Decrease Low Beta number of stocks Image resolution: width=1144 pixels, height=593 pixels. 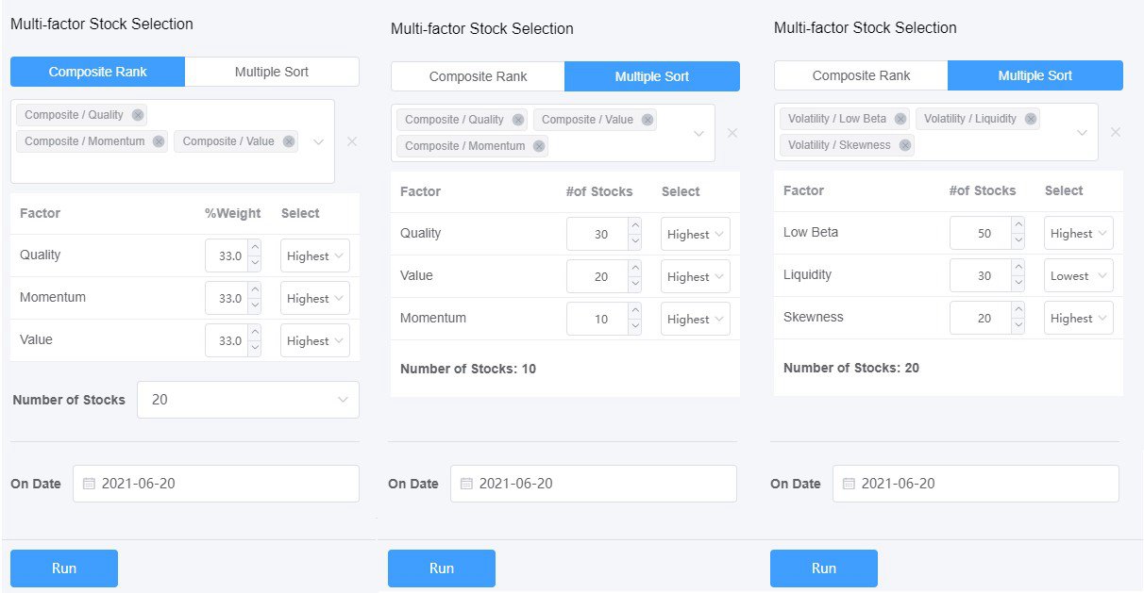point(1017,240)
